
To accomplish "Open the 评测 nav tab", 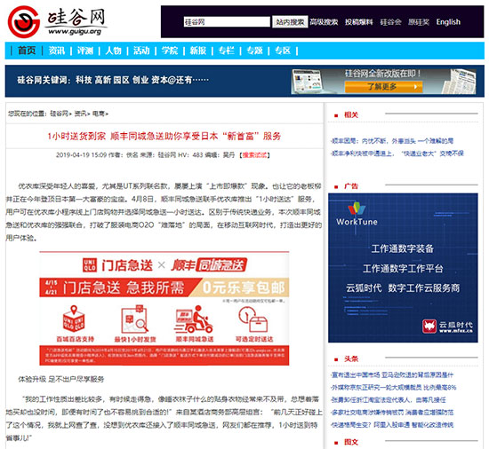I will click(85, 51).
